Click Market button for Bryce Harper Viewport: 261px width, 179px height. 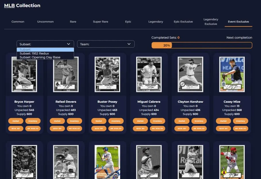coord(16,121)
